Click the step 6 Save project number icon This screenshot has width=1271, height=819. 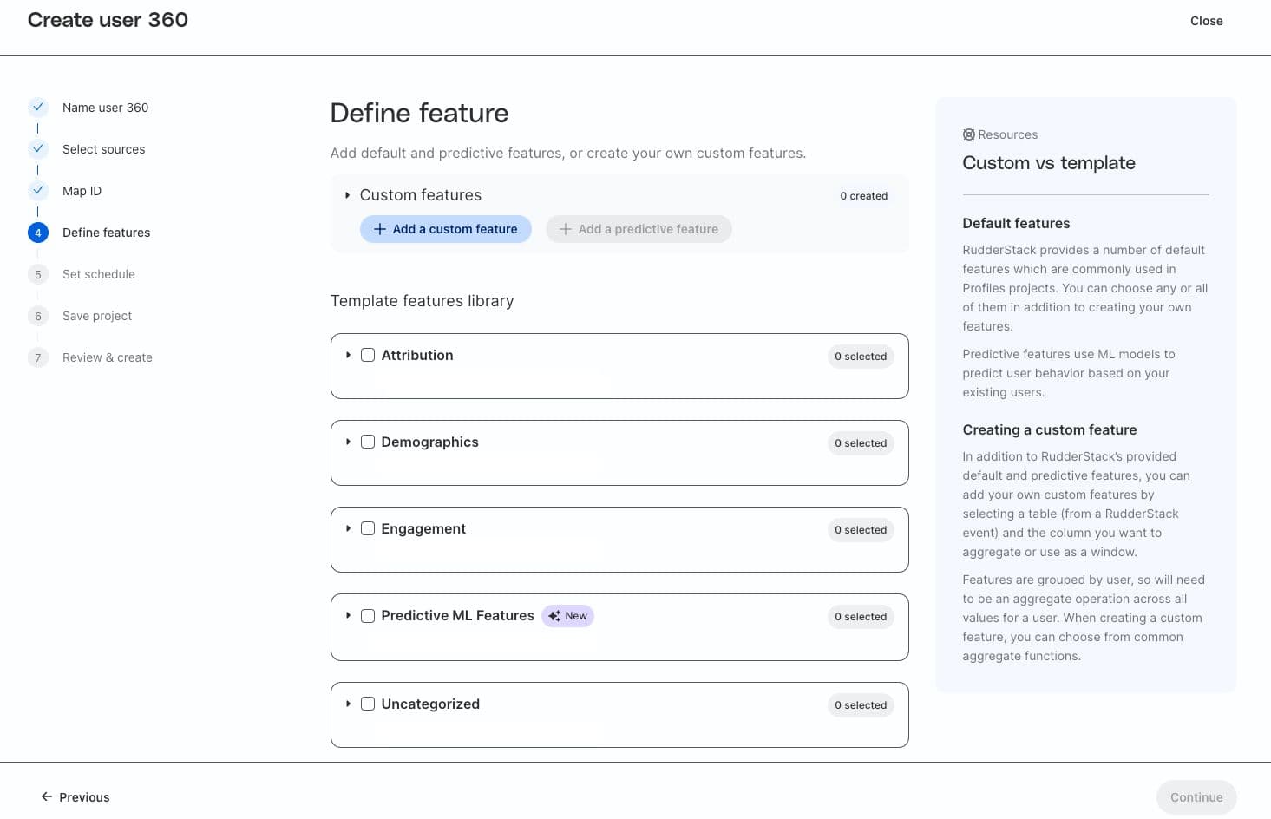(x=38, y=317)
